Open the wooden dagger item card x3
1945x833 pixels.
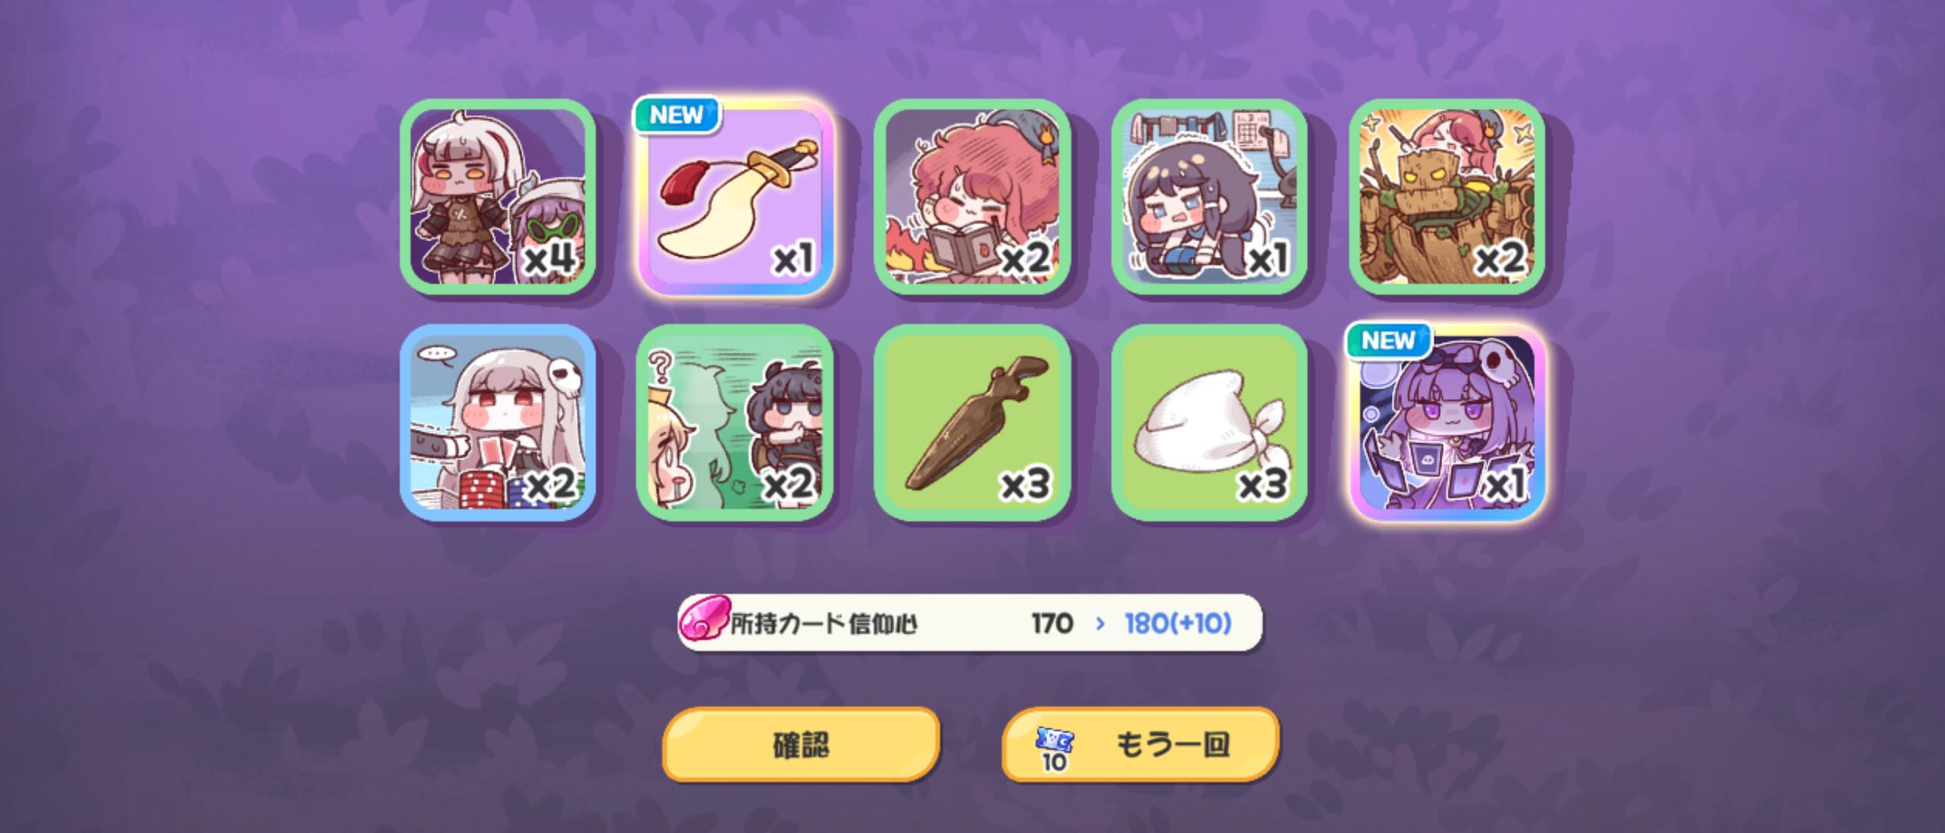pyautogui.click(x=972, y=423)
